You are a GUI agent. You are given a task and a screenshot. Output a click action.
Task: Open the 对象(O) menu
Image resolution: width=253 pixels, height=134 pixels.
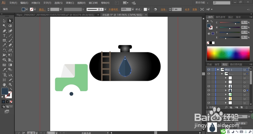[36, 3]
